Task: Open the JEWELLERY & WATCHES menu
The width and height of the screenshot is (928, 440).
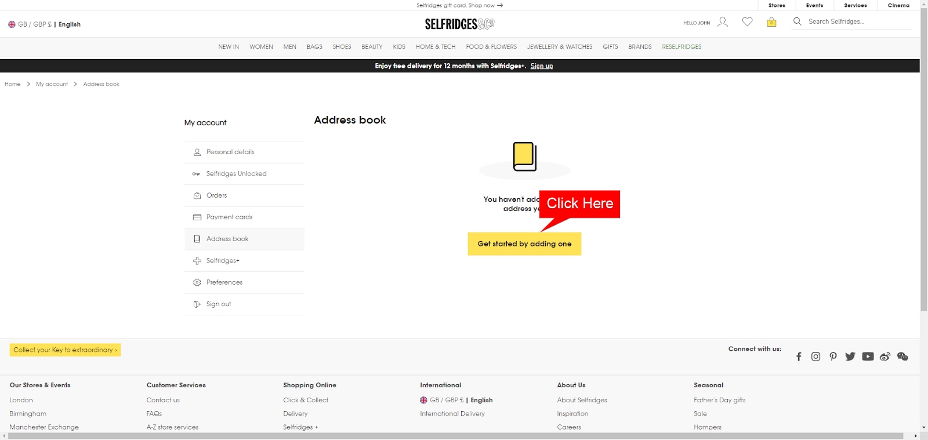Action: pos(560,47)
